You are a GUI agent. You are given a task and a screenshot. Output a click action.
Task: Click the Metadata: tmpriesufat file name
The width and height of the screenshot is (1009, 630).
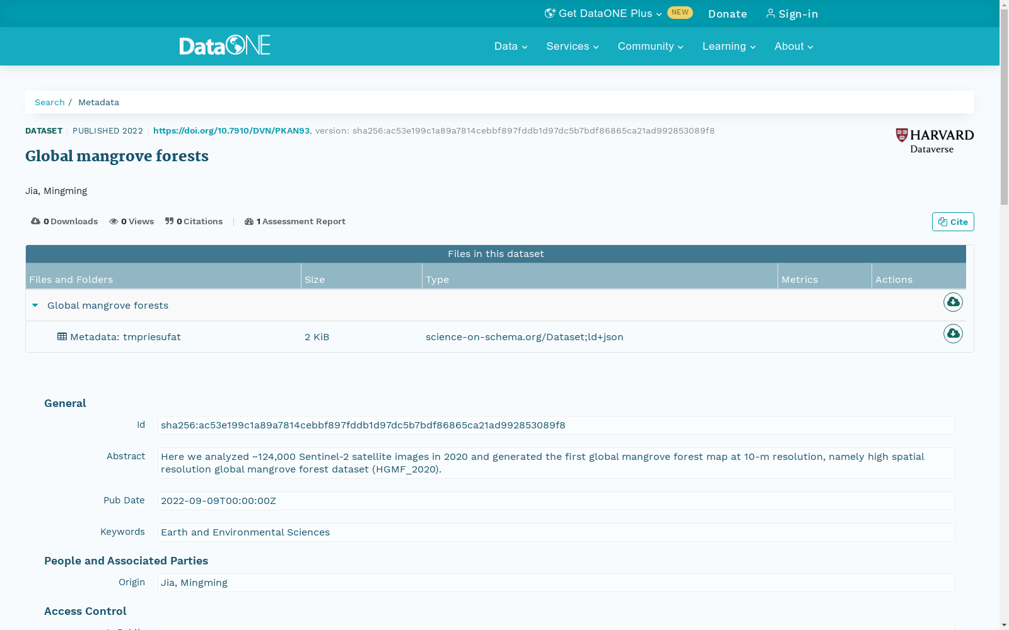coord(125,337)
